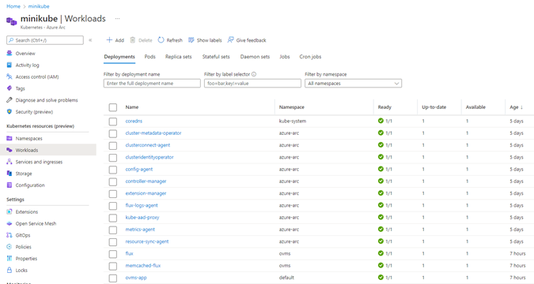Switch to the Daemon sets tab

255,57
